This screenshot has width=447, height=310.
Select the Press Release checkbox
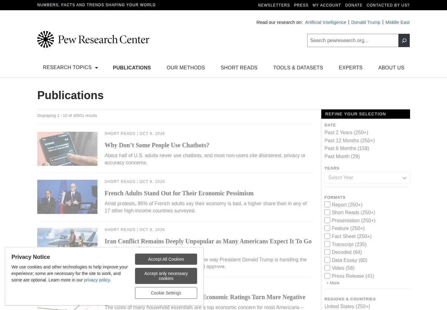click(x=327, y=276)
